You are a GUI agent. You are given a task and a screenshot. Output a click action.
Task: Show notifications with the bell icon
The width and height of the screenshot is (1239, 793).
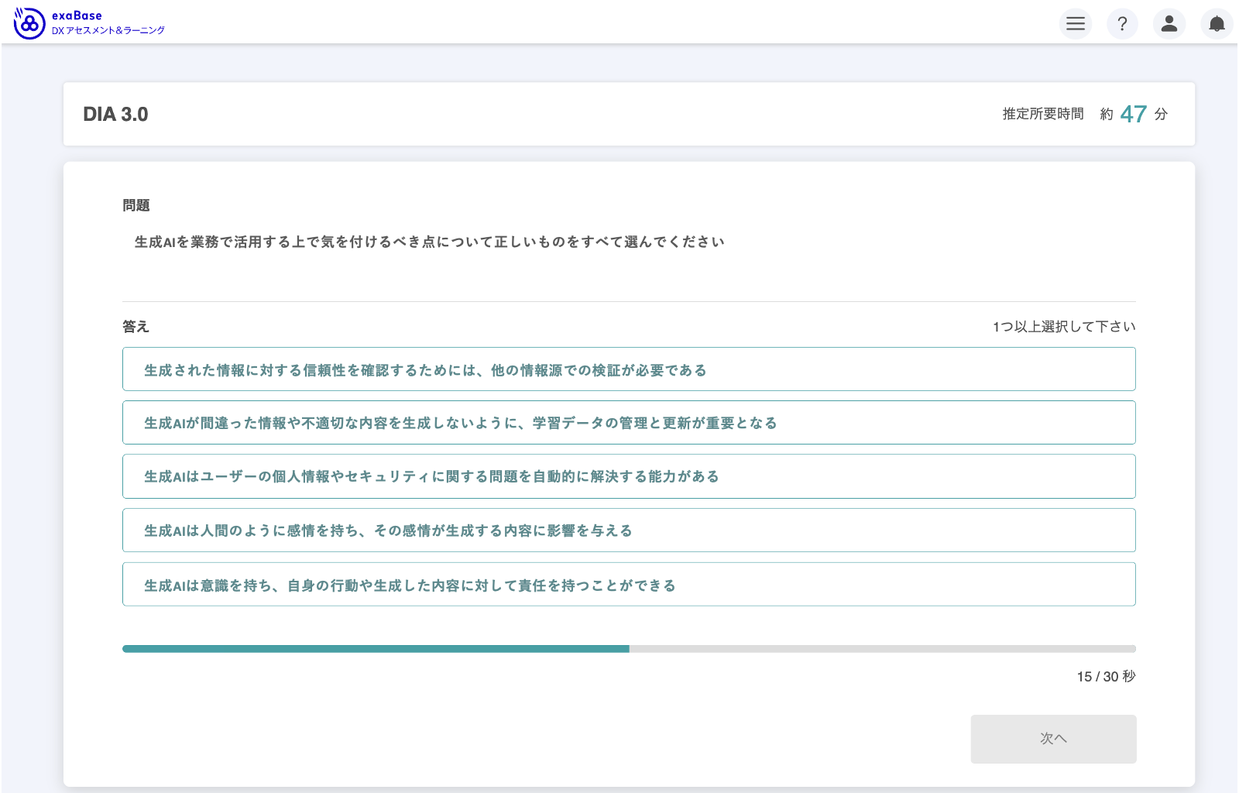[x=1217, y=23]
